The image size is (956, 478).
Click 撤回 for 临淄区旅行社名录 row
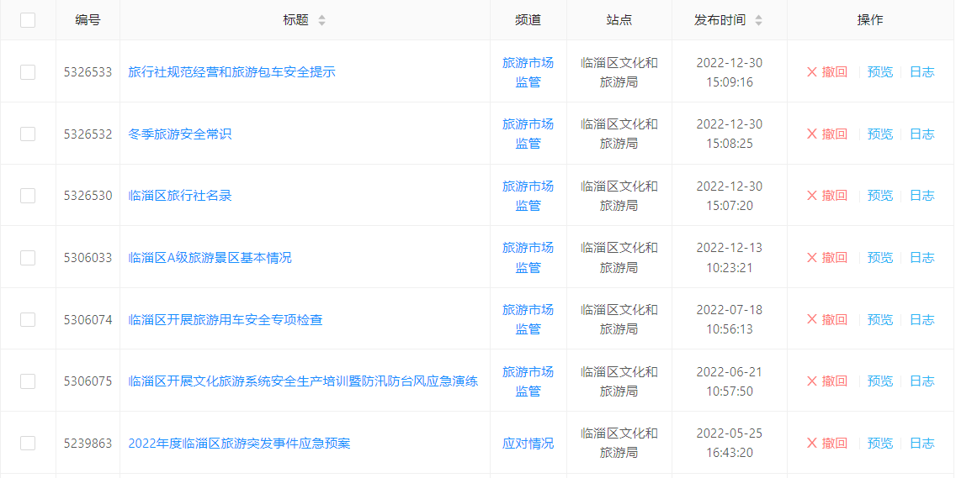tap(826, 196)
